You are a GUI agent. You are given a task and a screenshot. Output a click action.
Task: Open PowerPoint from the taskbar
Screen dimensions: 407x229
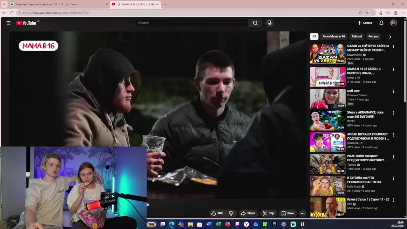pos(228,224)
